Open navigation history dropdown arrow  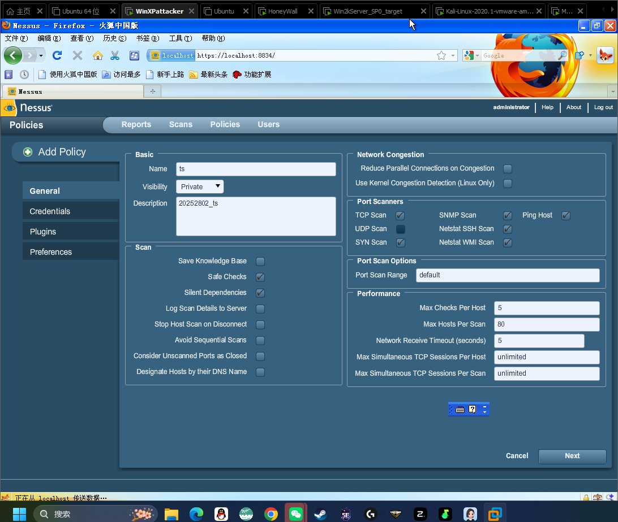pyautogui.click(x=41, y=55)
